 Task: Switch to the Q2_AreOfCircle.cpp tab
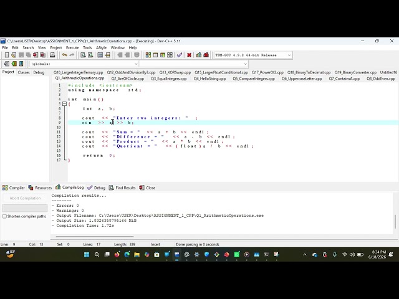click(x=128, y=78)
